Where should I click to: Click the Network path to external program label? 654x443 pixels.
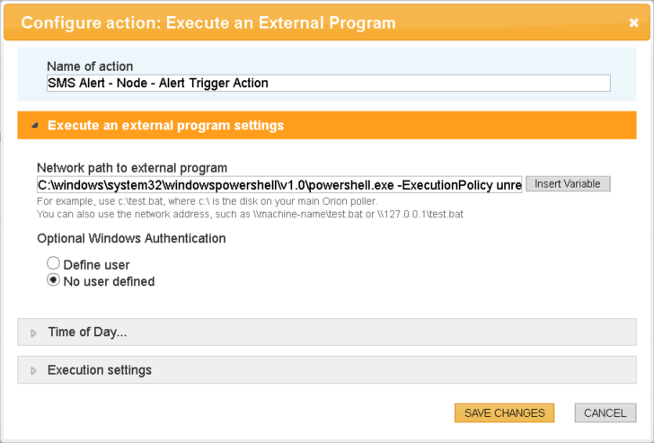tap(132, 167)
